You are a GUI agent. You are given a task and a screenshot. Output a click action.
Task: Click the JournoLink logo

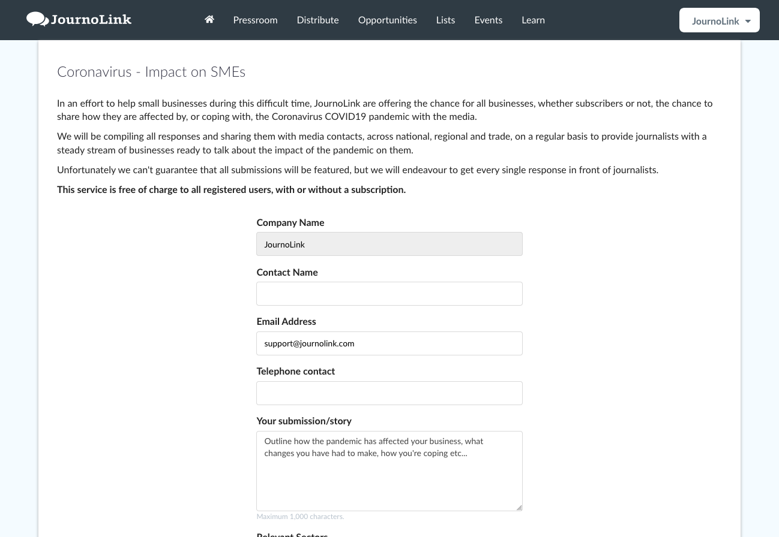79,19
